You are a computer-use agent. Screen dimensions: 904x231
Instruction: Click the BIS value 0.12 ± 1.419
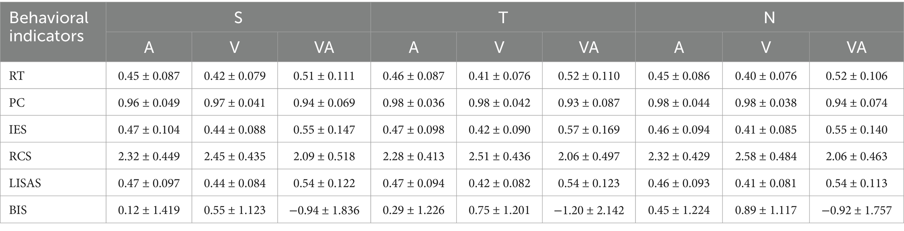(x=149, y=210)
